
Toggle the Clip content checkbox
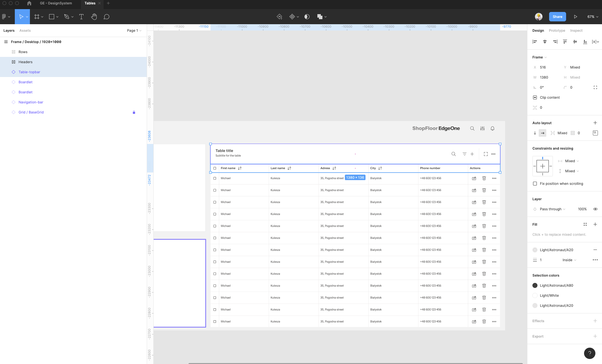tap(535, 97)
